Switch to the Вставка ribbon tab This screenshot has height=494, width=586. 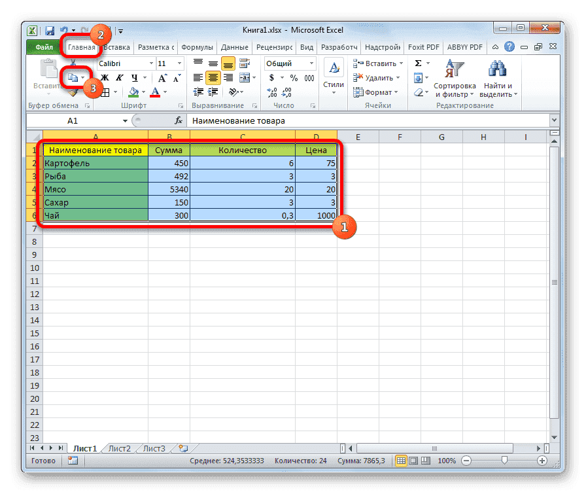pos(116,46)
